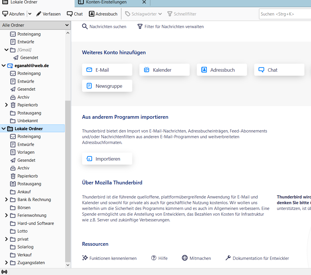
Task: Expand Papierkorb under eganahl@web.de
Action: [x=6, y=105]
